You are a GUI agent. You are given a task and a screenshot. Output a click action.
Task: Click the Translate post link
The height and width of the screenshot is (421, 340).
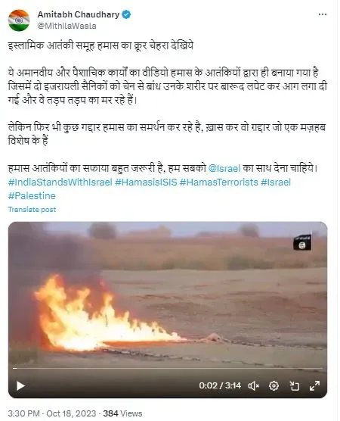[x=32, y=210]
